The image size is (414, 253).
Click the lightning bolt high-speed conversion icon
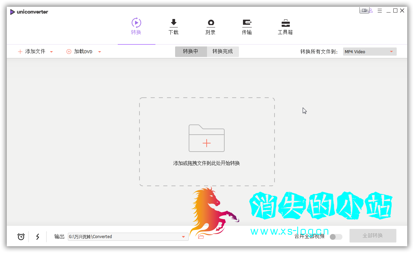(38, 237)
